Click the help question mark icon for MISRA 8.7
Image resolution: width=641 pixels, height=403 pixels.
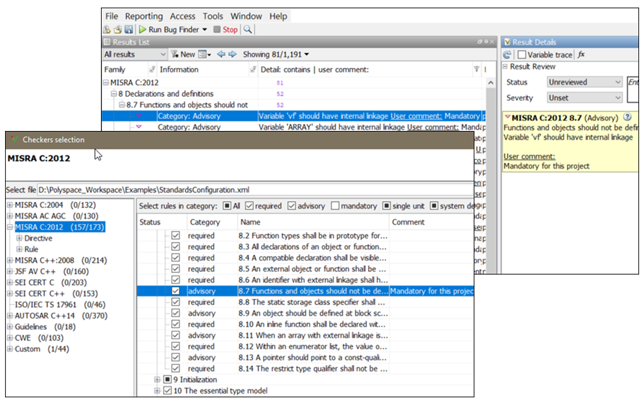[x=628, y=117]
